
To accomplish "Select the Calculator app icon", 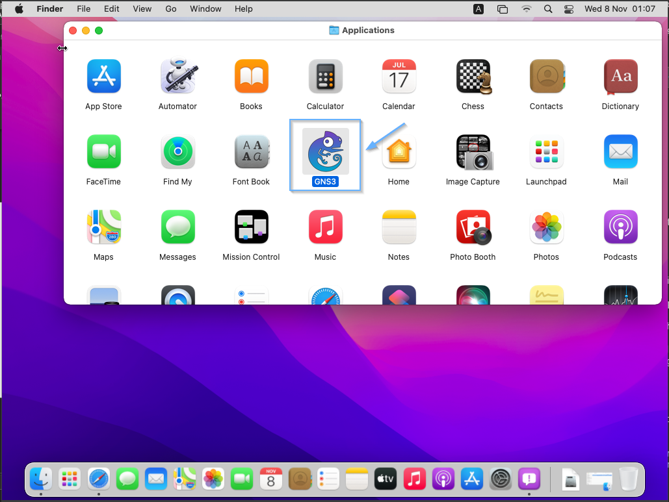I will pyautogui.click(x=325, y=77).
